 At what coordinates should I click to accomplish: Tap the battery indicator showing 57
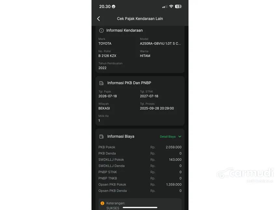coord(178,7)
